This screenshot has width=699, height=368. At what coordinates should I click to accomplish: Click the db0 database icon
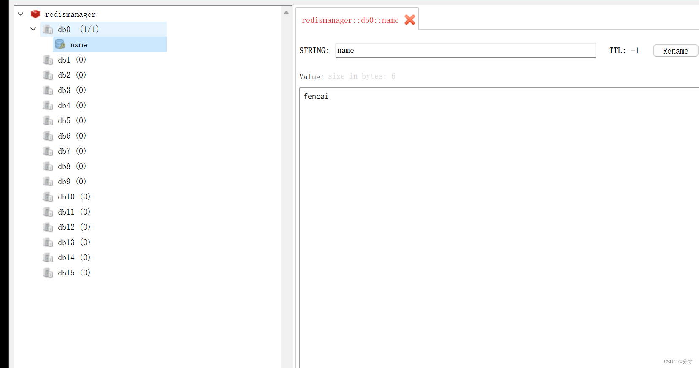[x=48, y=30]
